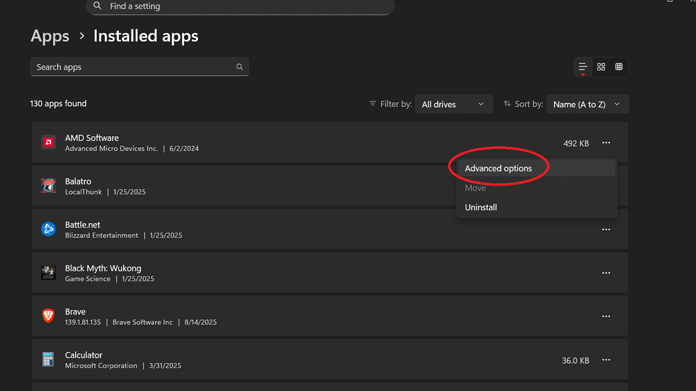Click the magnifier in Find a setting
This screenshot has width=696, height=391.
97,6
